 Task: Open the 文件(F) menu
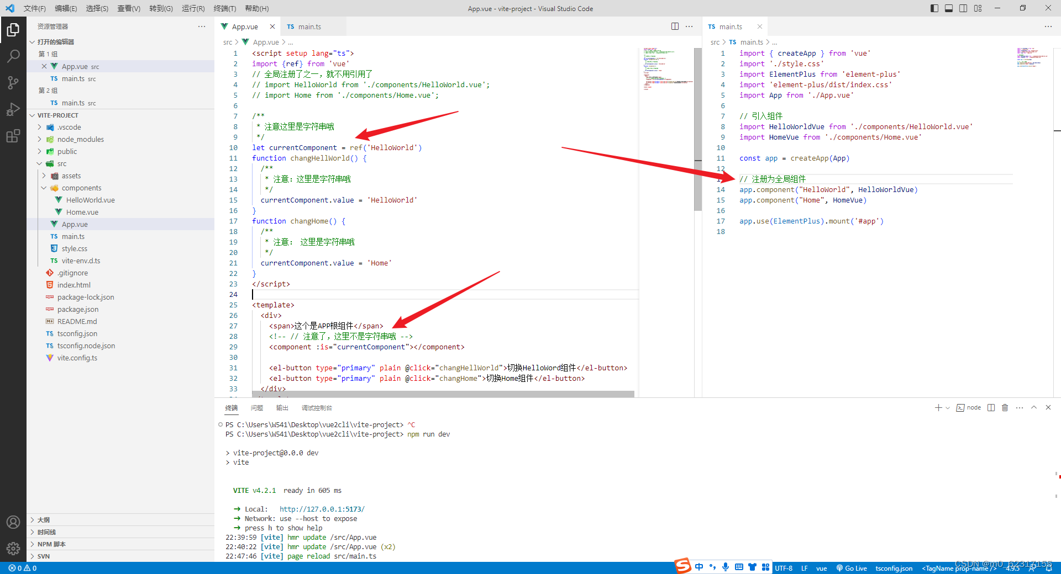click(35, 8)
